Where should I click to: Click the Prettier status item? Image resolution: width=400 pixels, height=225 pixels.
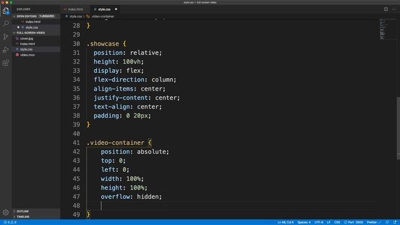[374, 222]
